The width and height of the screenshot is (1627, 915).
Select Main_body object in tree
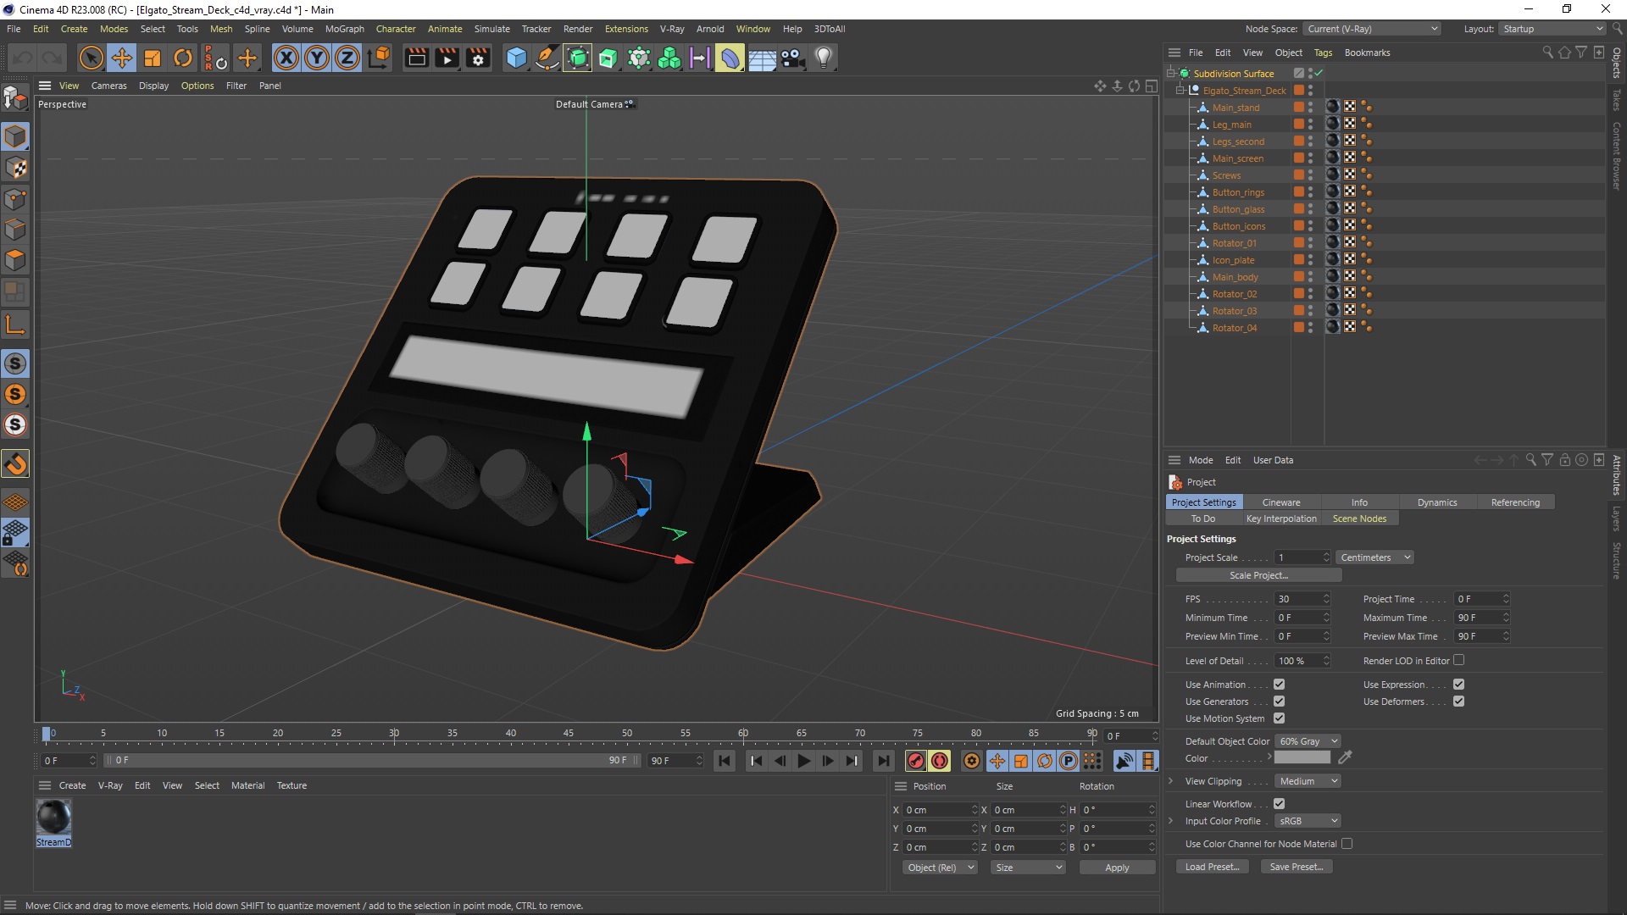click(1235, 277)
